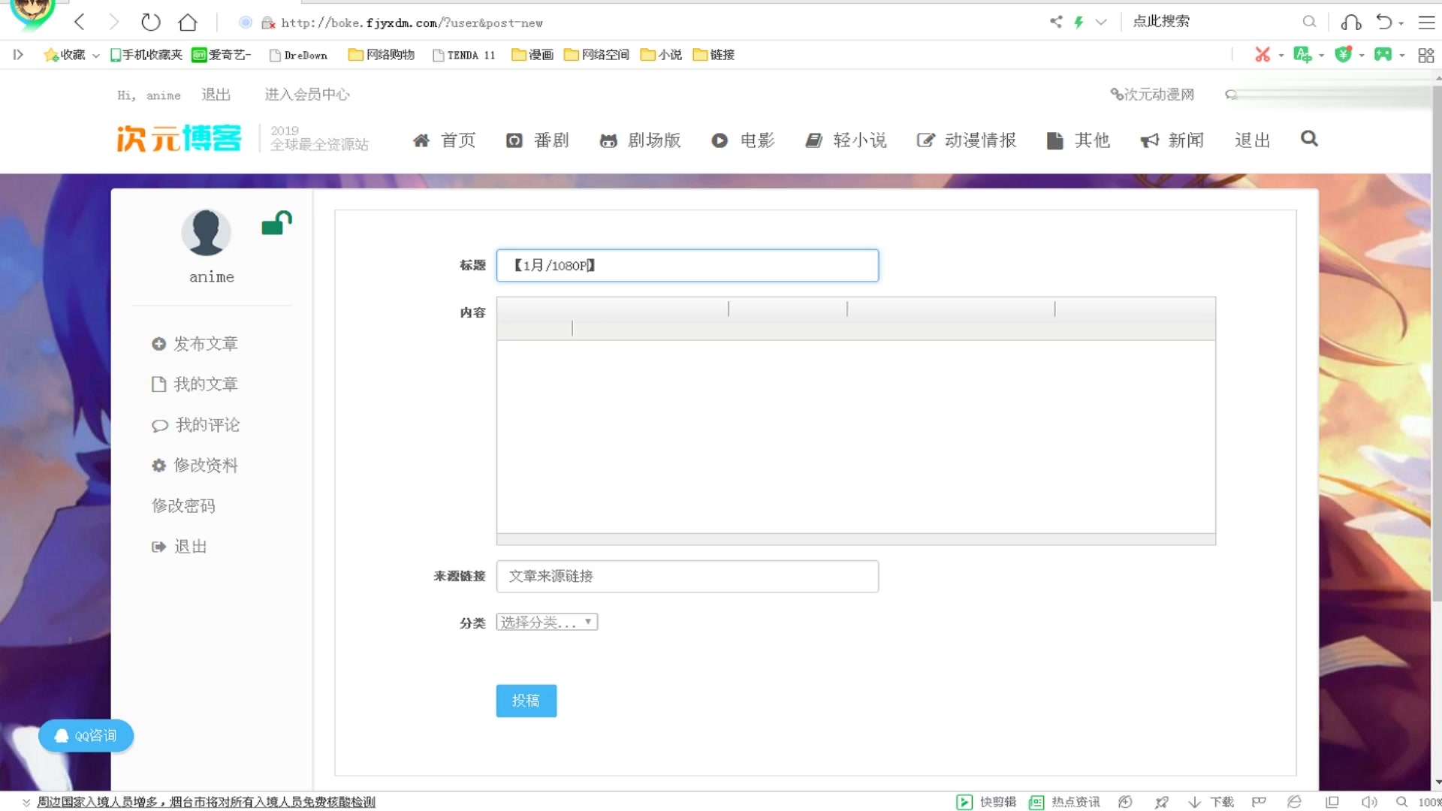The image size is (1442, 811).
Task: Click the headphones icon in browser toolbar
Action: pyautogui.click(x=1350, y=23)
